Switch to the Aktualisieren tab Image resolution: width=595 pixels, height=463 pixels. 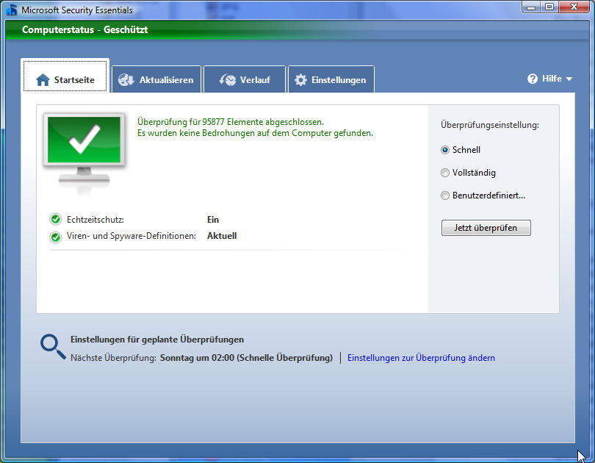157,79
